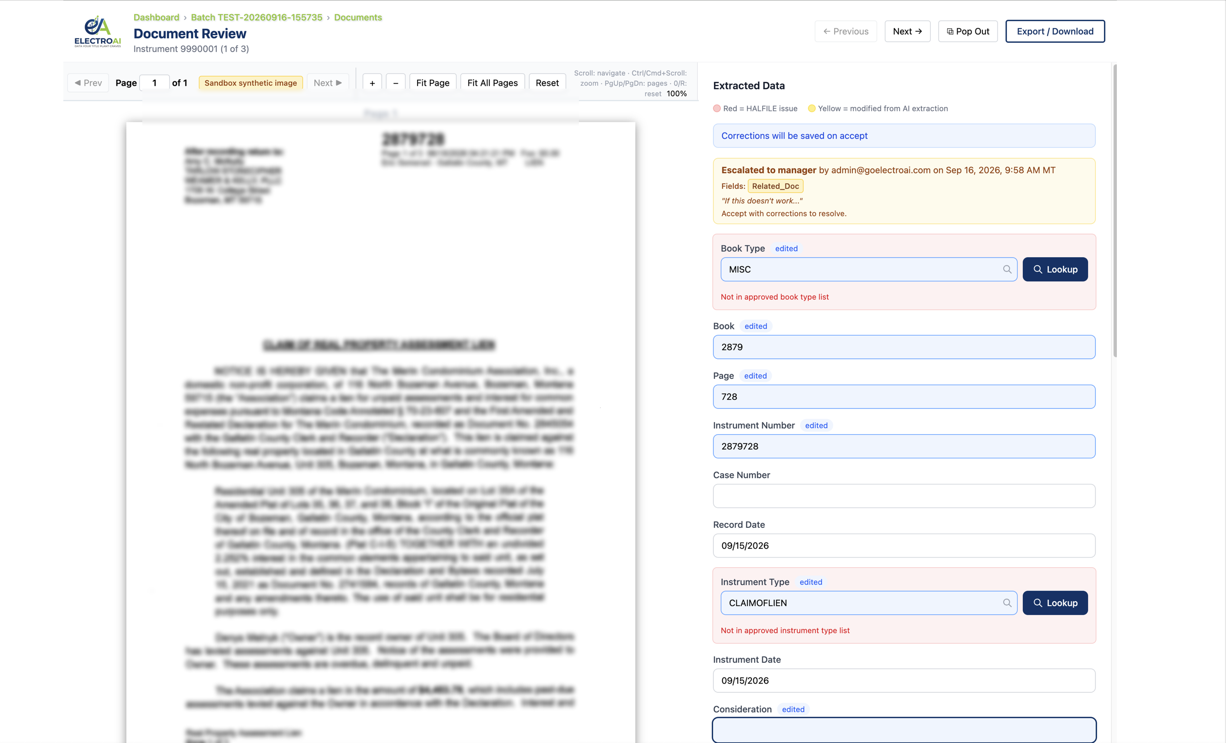Click the Next page button in viewer
Image resolution: width=1226 pixels, height=743 pixels.
click(327, 83)
